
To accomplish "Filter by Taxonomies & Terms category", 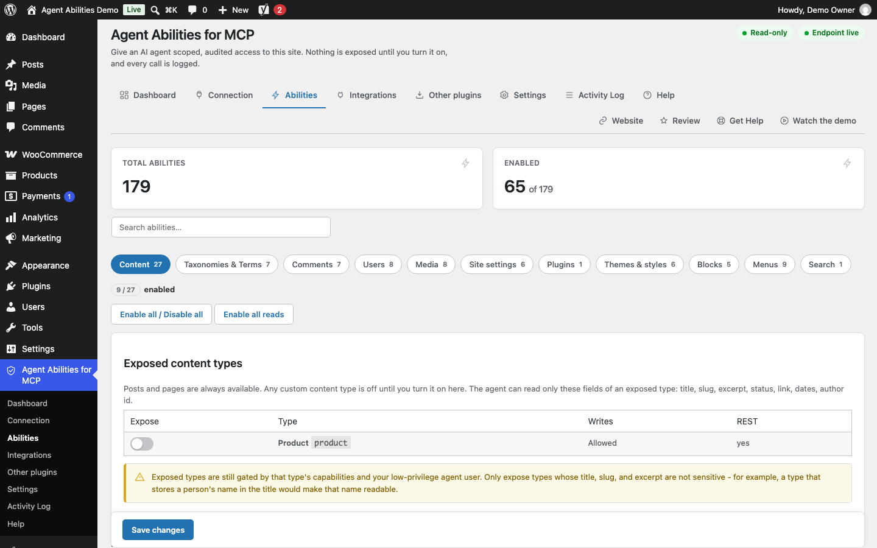I will (227, 264).
